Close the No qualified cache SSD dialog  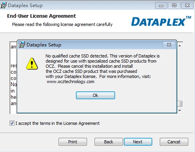click(x=169, y=45)
